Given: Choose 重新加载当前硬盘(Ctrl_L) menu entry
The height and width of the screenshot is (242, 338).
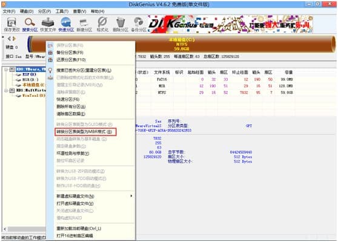Looking at the screenshot, I should click(x=79, y=229).
